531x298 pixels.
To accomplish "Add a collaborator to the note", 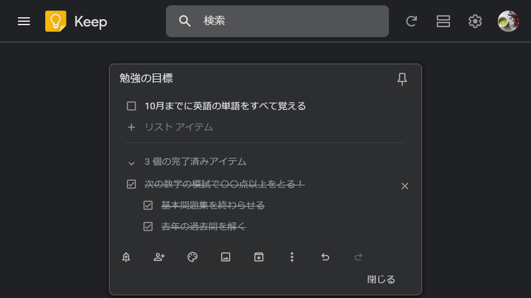I will point(159,257).
